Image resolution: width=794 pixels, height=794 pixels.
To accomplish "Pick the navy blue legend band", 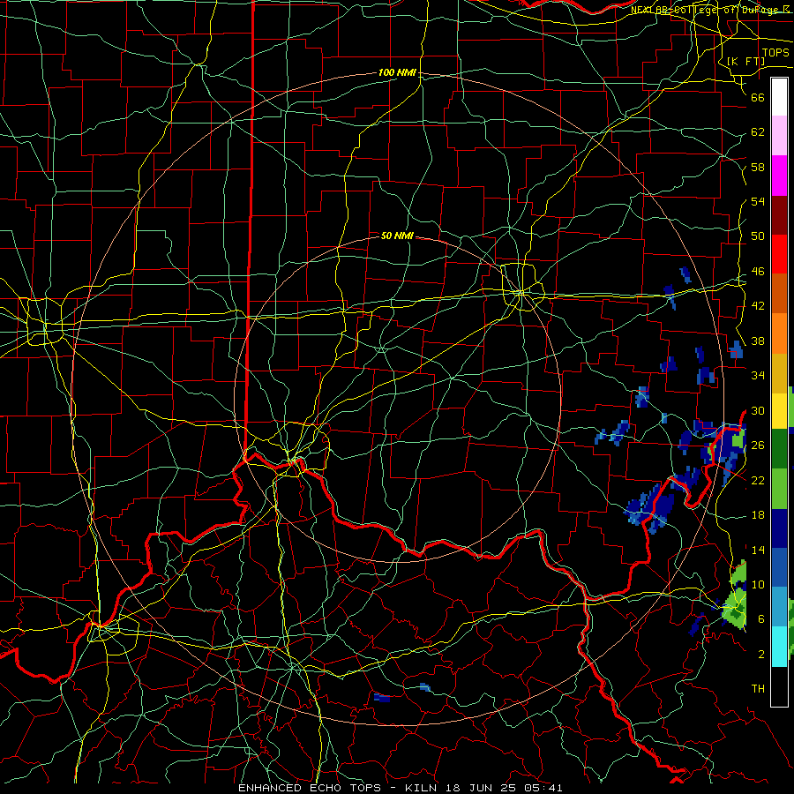I will pos(779,528).
